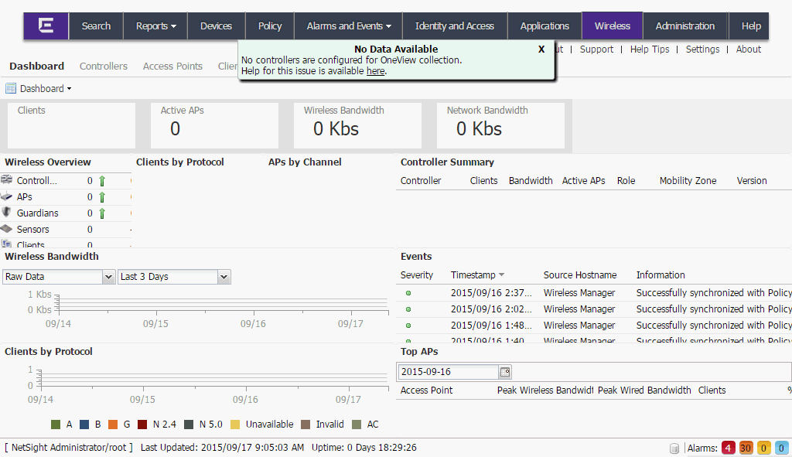This screenshot has height=457, width=792.
Task: Click the Network Bandwidth summary tile
Action: coord(500,125)
